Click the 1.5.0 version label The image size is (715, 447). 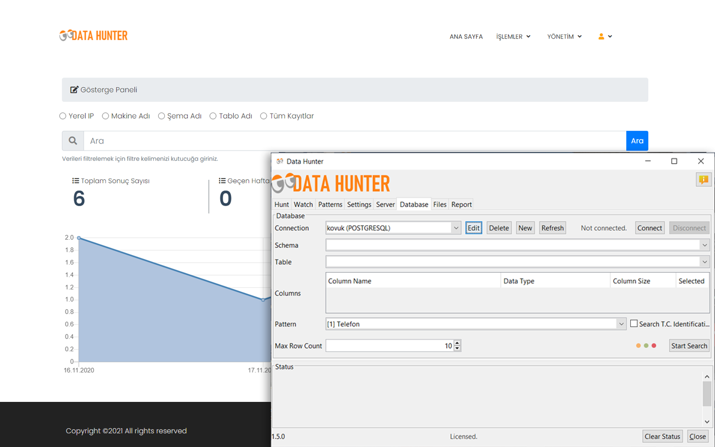278,436
